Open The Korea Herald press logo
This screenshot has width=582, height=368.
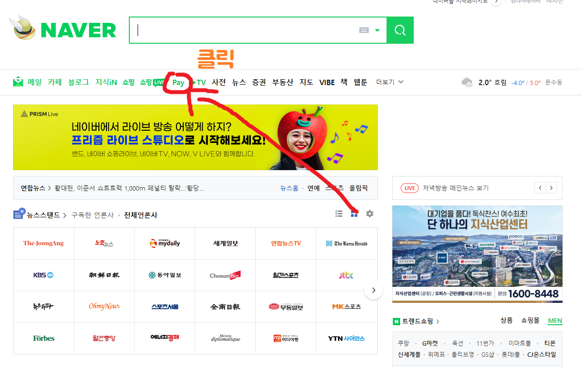click(347, 244)
